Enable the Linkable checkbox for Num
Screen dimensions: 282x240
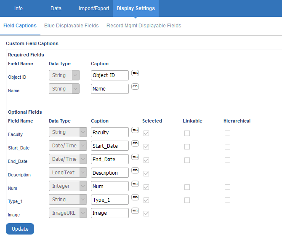(x=187, y=187)
